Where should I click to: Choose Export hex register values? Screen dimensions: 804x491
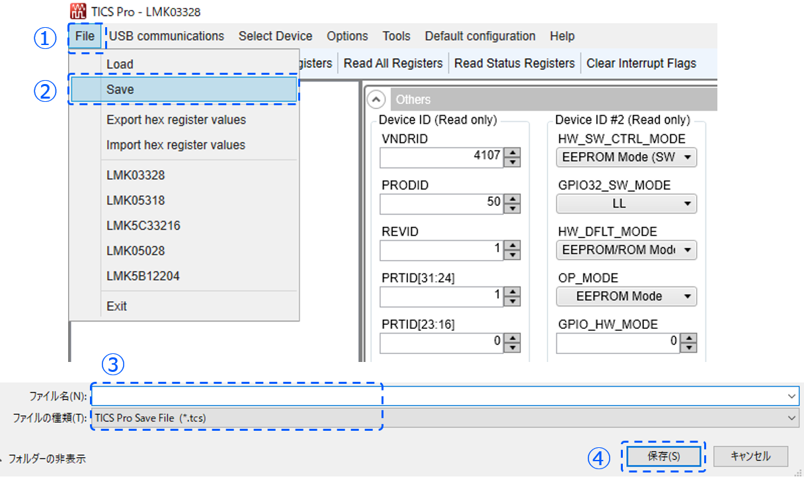coord(176,120)
